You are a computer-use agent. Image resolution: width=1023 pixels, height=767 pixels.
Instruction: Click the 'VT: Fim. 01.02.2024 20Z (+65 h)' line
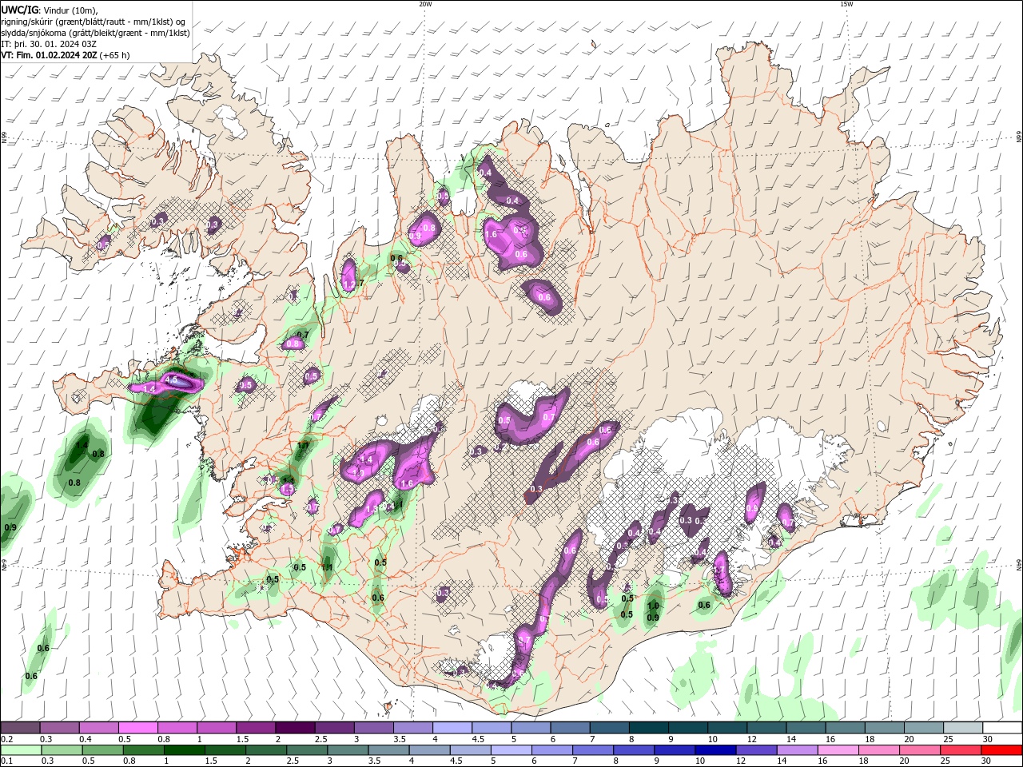[66, 55]
